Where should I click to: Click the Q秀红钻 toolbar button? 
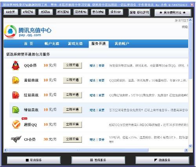[x=28, y=12]
